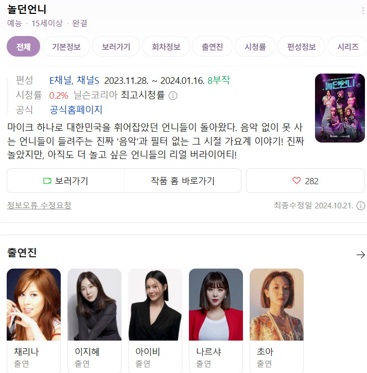Viewport: 367px width, 373px height.
Task: Click the 작품 홈 바로가기 button
Action: 183,181
